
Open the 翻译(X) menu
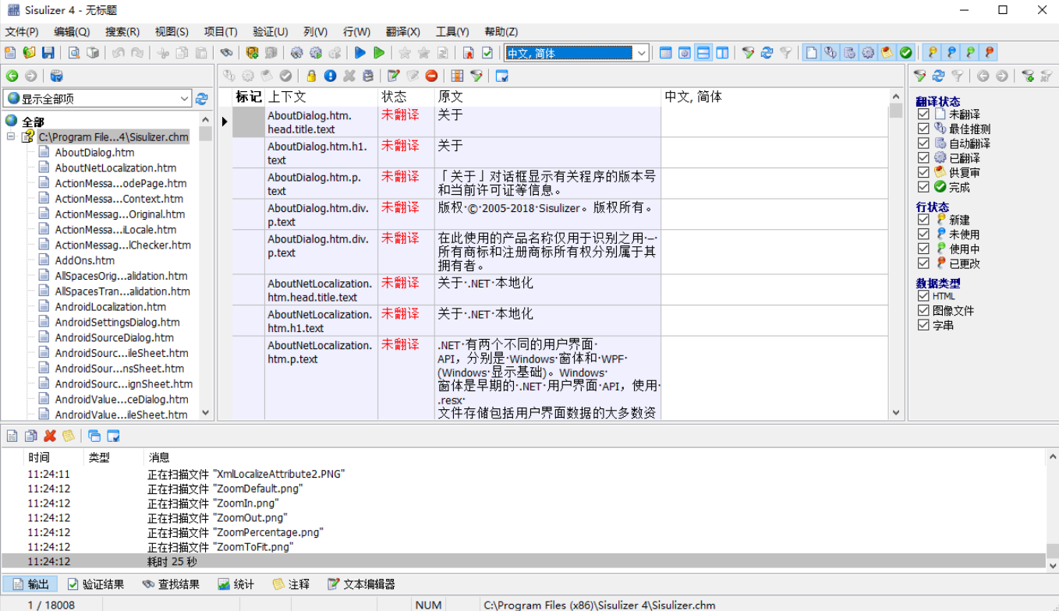tap(402, 32)
